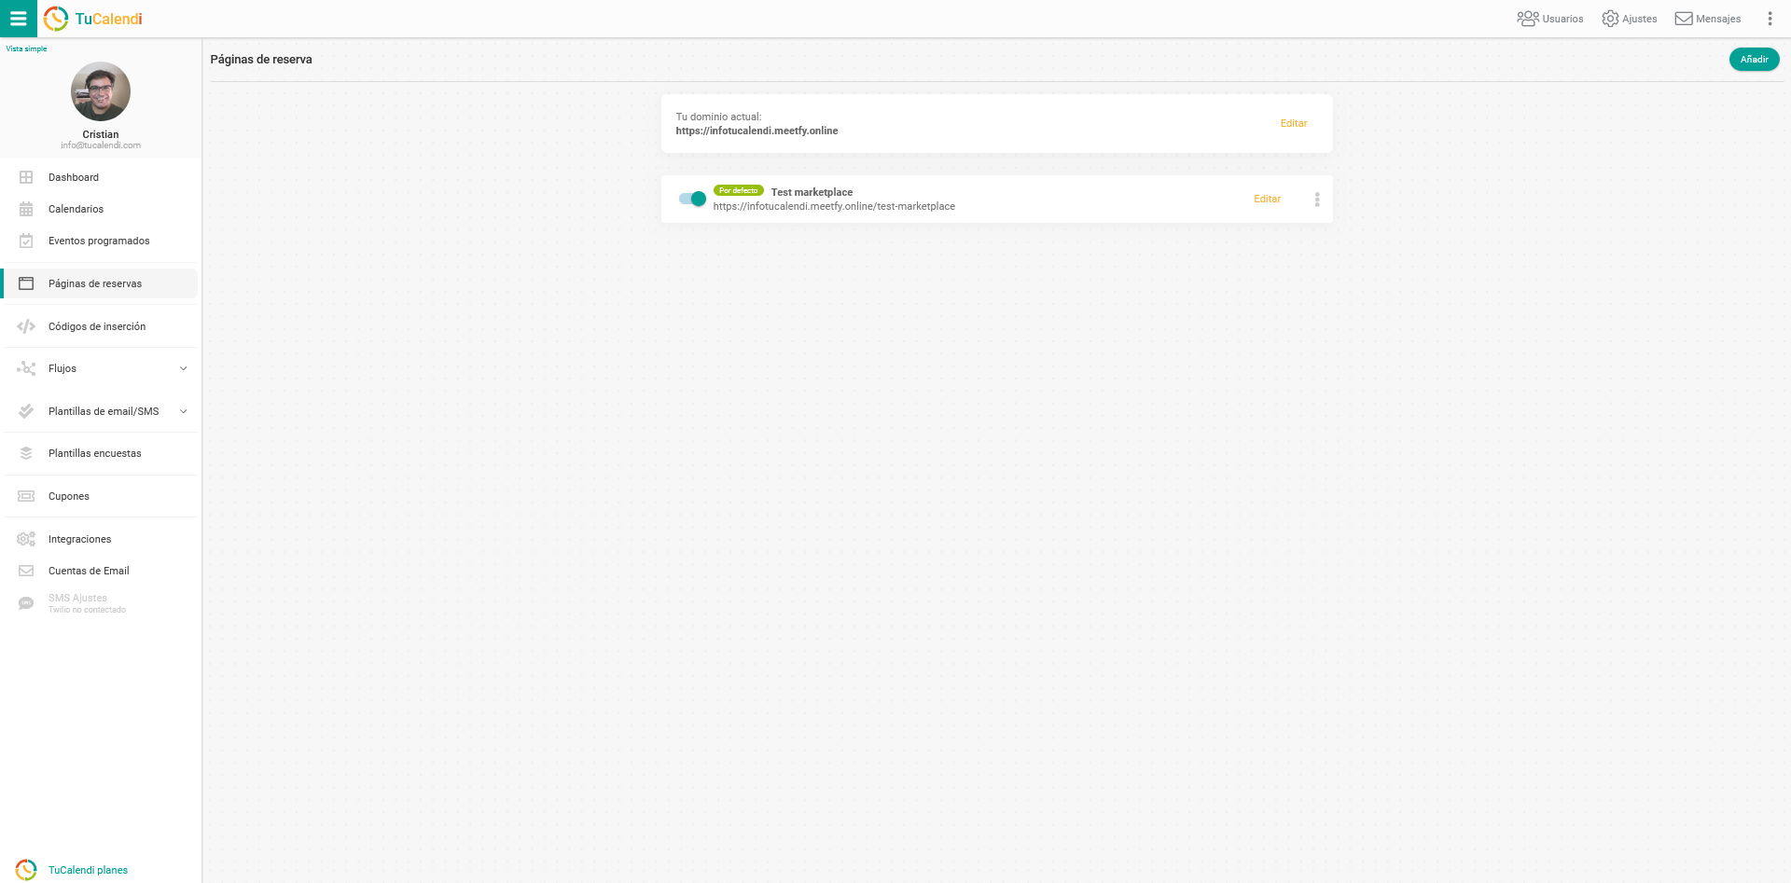Click the Añadir button
Viewport: 1791px width, 883px height.
[1754, 59]
